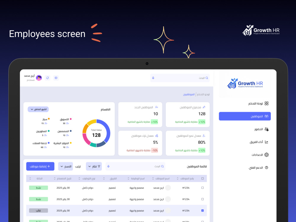Click the pink التسويق legend dot
This screenshot has width=296, height=222.
click(x=71, y=119)
